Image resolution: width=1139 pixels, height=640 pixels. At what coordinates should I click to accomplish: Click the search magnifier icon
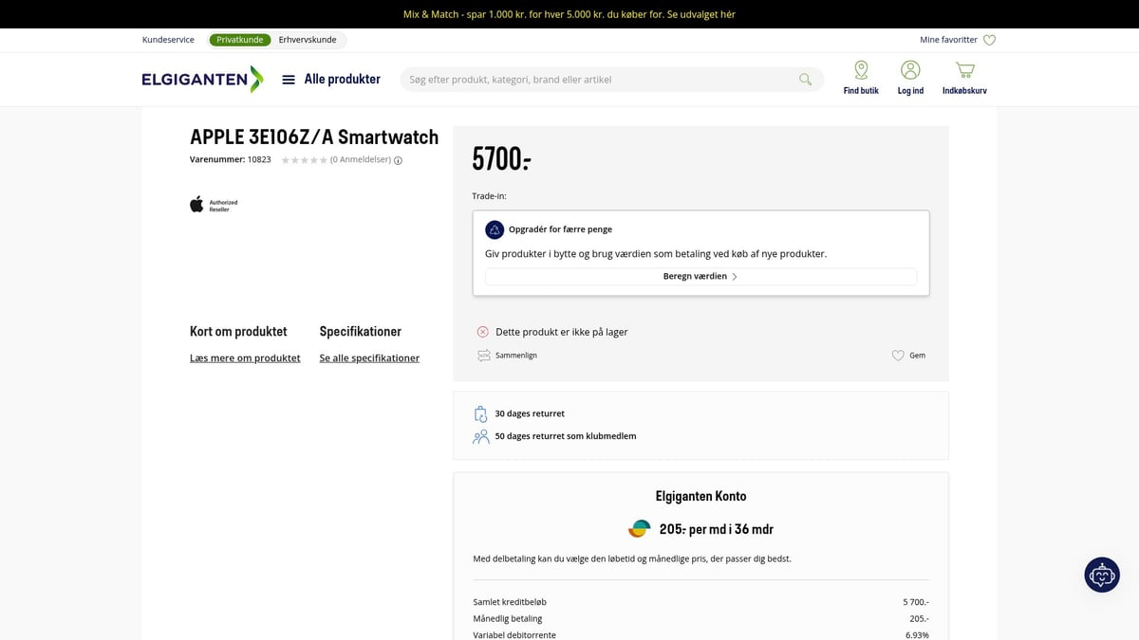805,80
